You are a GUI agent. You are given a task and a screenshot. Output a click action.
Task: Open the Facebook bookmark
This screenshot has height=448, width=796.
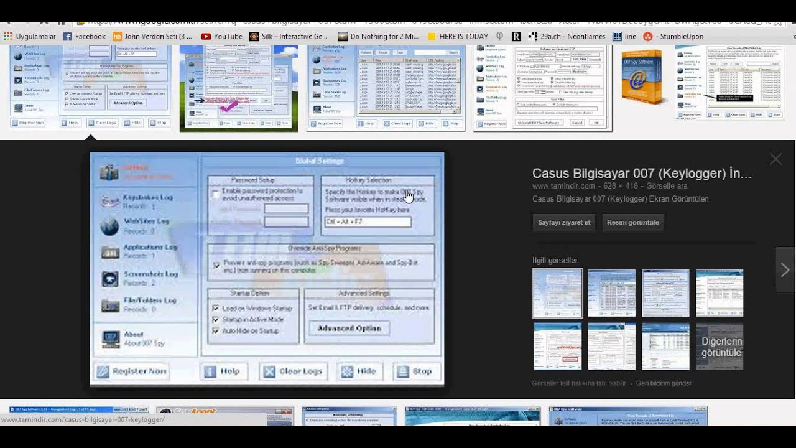(85, 37)
